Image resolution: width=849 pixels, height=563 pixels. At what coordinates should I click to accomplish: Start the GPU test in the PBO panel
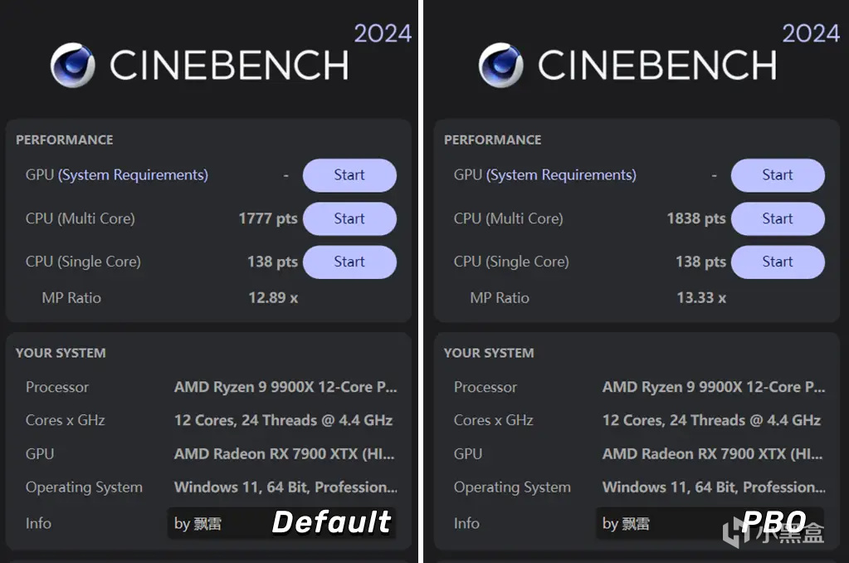coord(778,175)
